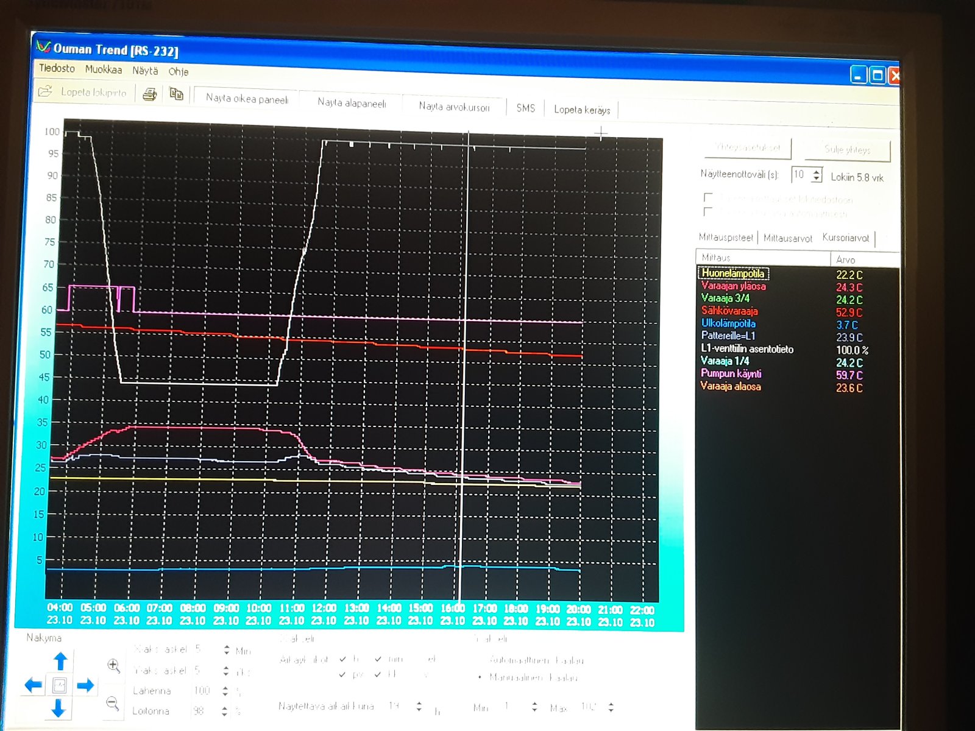Pan the chart view right with the blue arrow
The image size is (975, 731).
(x=86, y=685)
